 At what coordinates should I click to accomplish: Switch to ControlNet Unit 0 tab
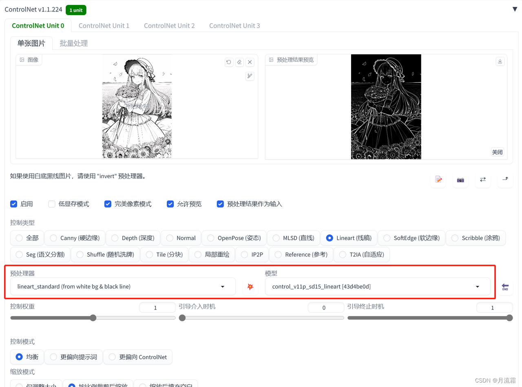38,25
